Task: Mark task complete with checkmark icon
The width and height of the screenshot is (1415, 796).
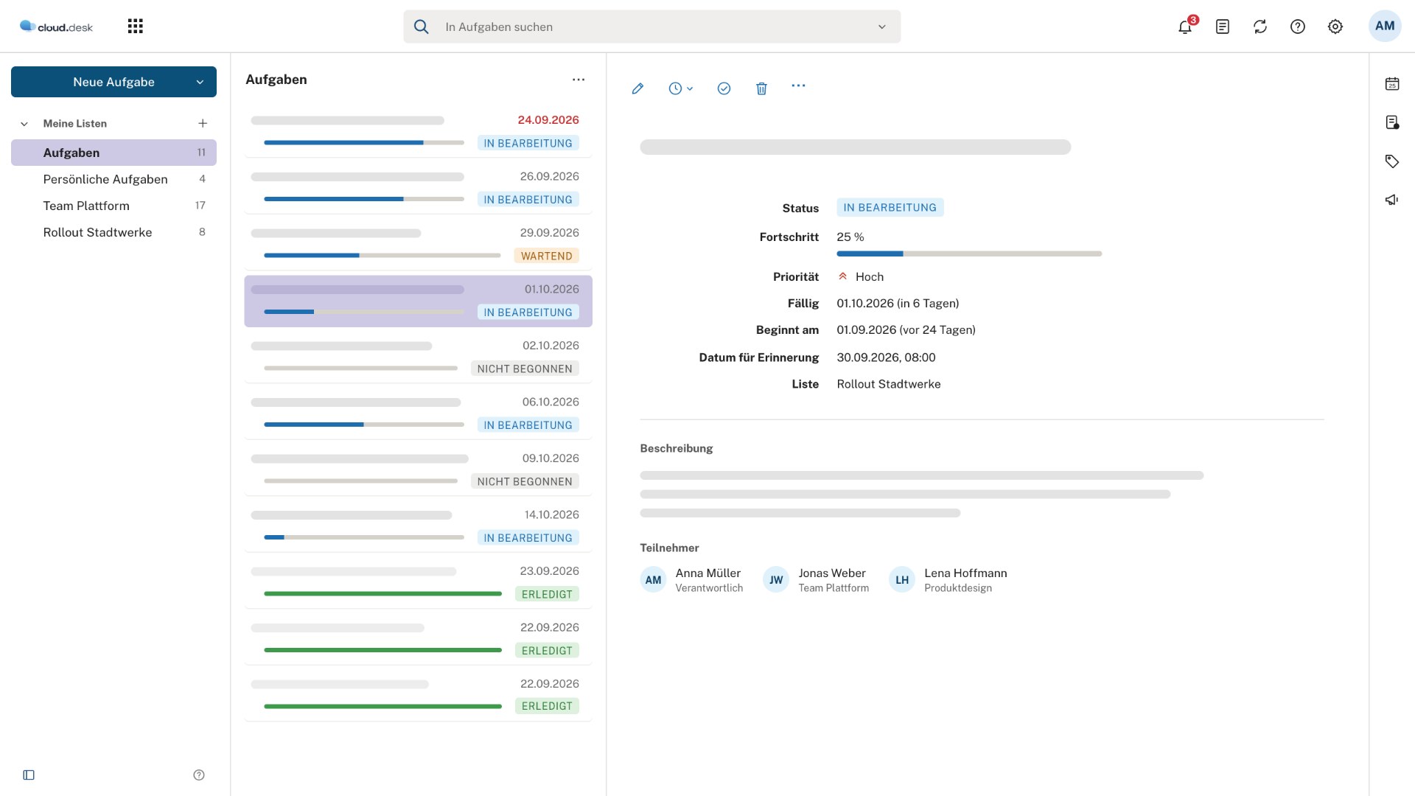Action: 724,88
